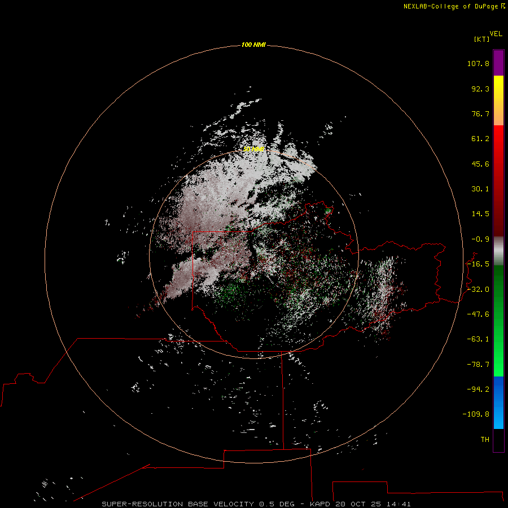The height and width of the screenshot is (508, 508).
Task: Click the -78.7 velocity scale value
Action: 478,365
